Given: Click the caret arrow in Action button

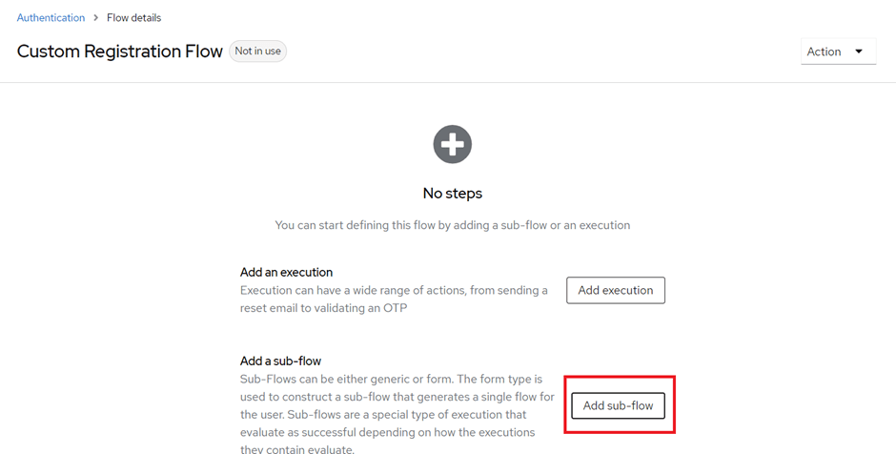Looking at the screenshot, I should (x=858, y=52).
